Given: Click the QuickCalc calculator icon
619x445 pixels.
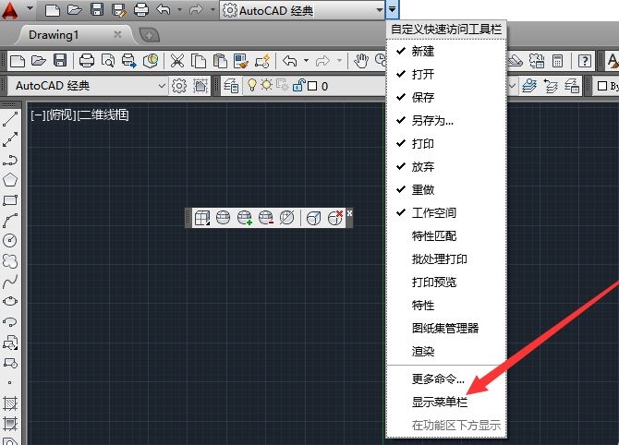Looking at the screenshot, I should [x=557, y=61].
